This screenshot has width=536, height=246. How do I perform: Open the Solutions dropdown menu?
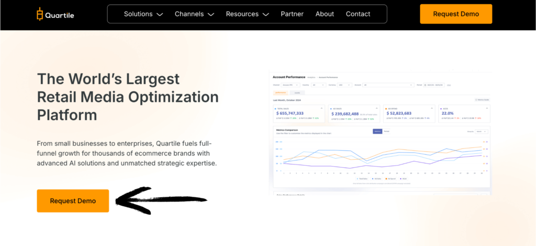click(x=143, y=14)
